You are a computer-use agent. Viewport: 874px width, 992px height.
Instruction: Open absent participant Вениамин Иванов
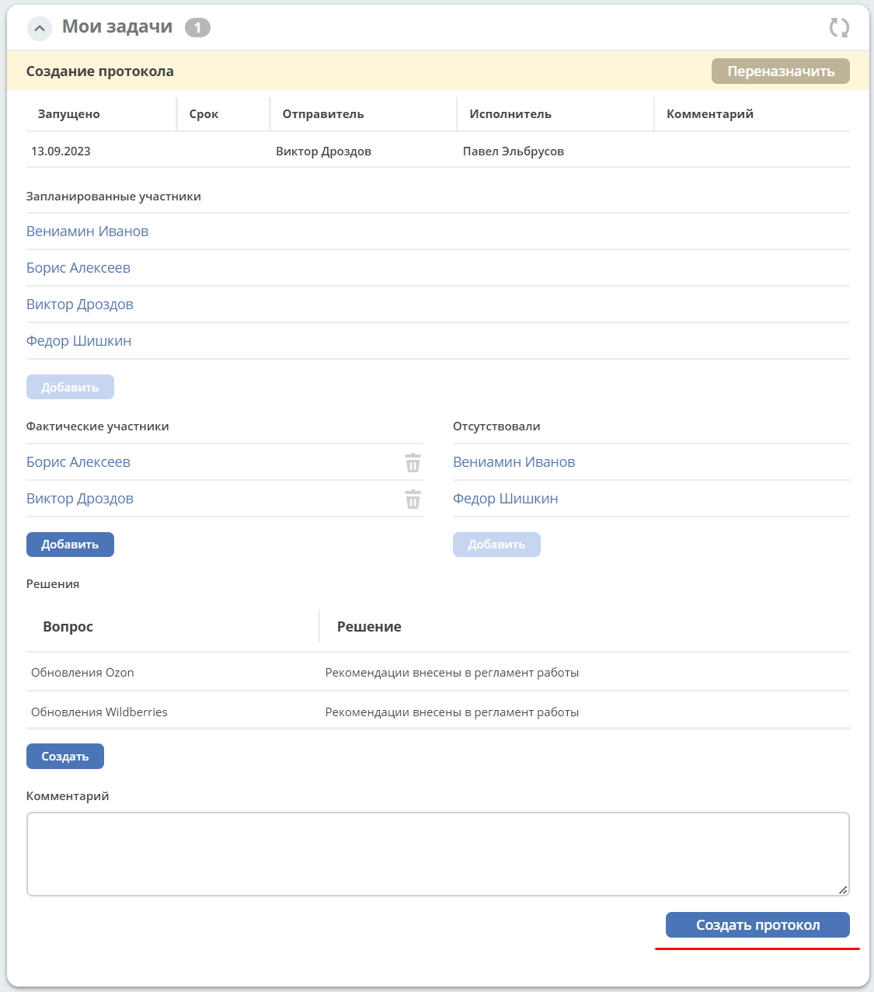click(x=514, y=462)
